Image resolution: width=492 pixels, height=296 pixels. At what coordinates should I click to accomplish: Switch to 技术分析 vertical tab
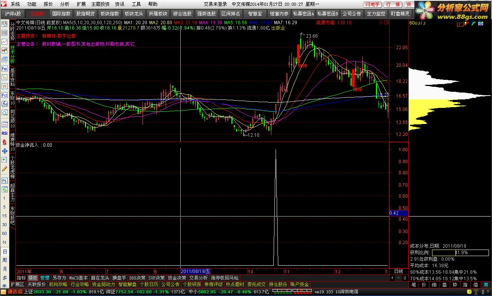pyautogui.click(x=13, y=55)
